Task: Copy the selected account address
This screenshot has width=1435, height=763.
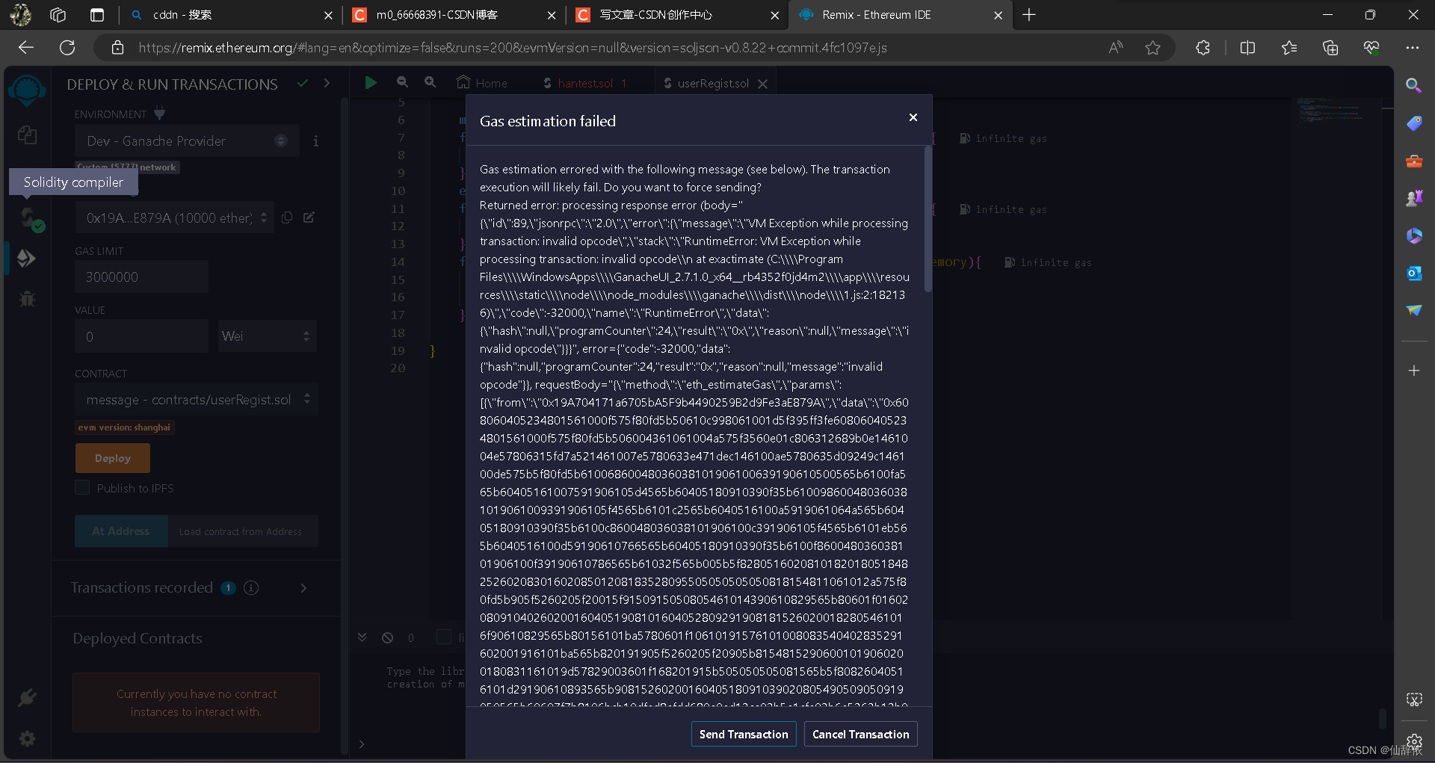Action: (x=287, y=217)
